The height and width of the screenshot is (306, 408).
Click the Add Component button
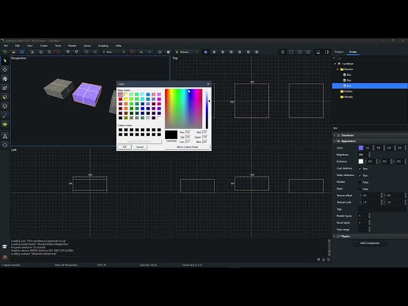tap(370, 243)
